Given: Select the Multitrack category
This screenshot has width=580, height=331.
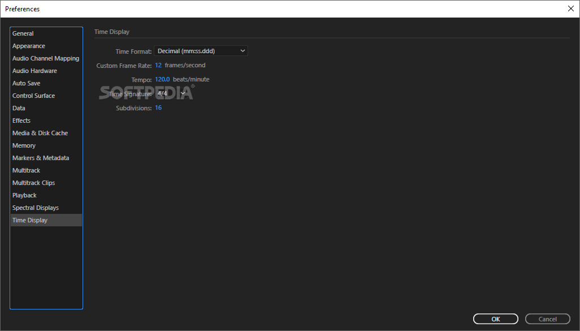Looking at the screenshot, I should tap(46, 170).
